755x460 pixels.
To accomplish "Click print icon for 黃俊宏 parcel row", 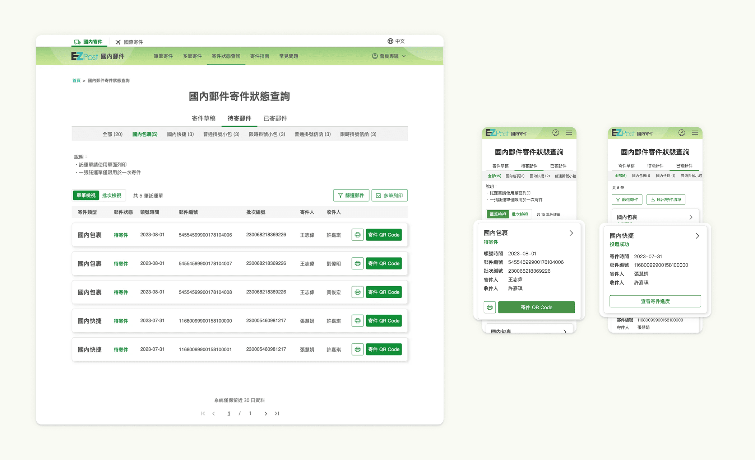I will [357, 292].
